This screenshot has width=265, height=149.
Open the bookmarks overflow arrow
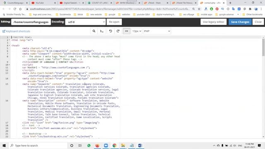pyautogui.click(x=238, y=14)
